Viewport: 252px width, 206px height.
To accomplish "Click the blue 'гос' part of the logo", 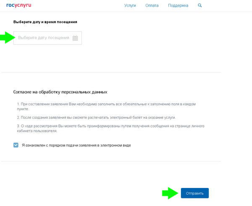I will (10, 5).
